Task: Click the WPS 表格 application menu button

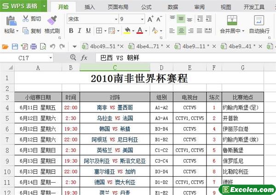Action: (x=23, y=6)
